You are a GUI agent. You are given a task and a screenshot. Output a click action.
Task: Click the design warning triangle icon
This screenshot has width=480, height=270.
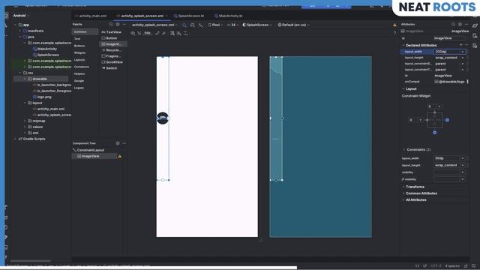[394, 25]
